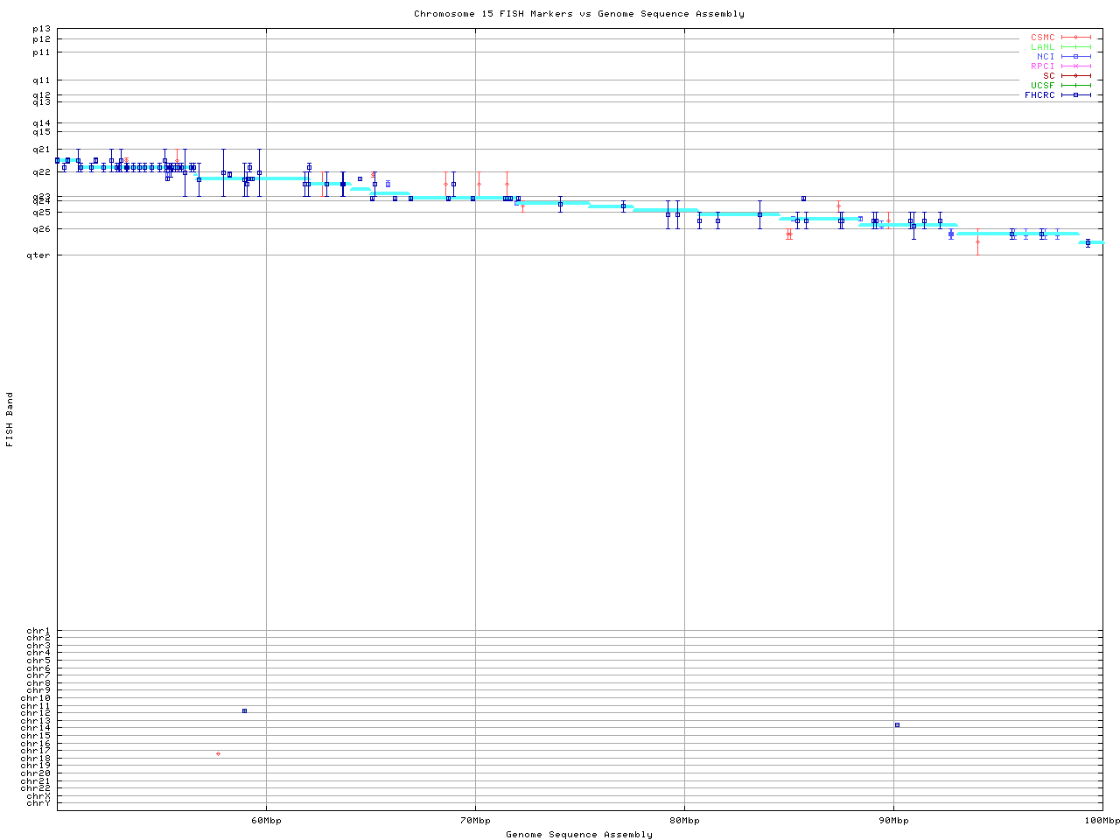
Task: Click the chrY row label
Action: click(x=38, y=803)
